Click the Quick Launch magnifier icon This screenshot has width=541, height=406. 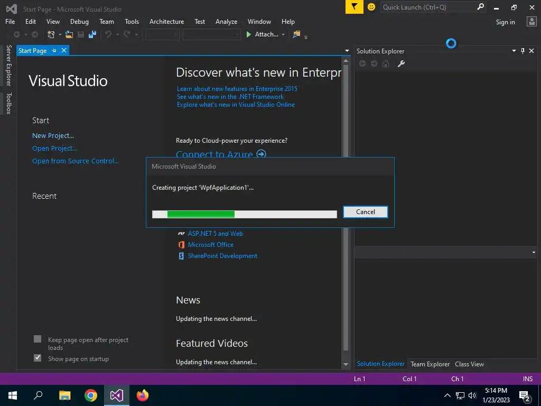480,7
